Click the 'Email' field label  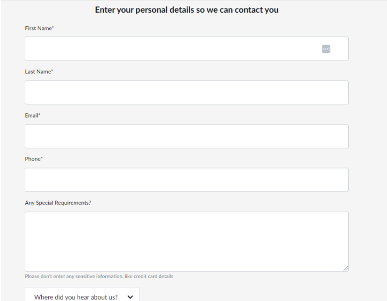pos(32,115)
